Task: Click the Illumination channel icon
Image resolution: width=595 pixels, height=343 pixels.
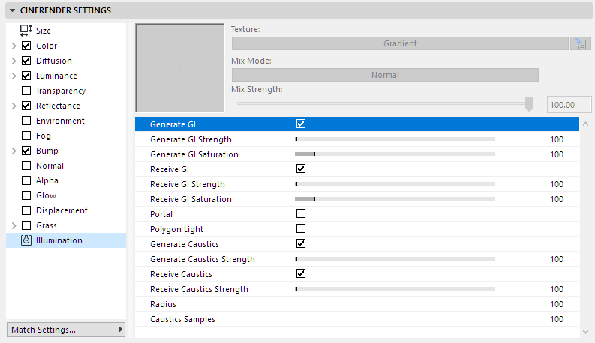Action: coord(26,240)
